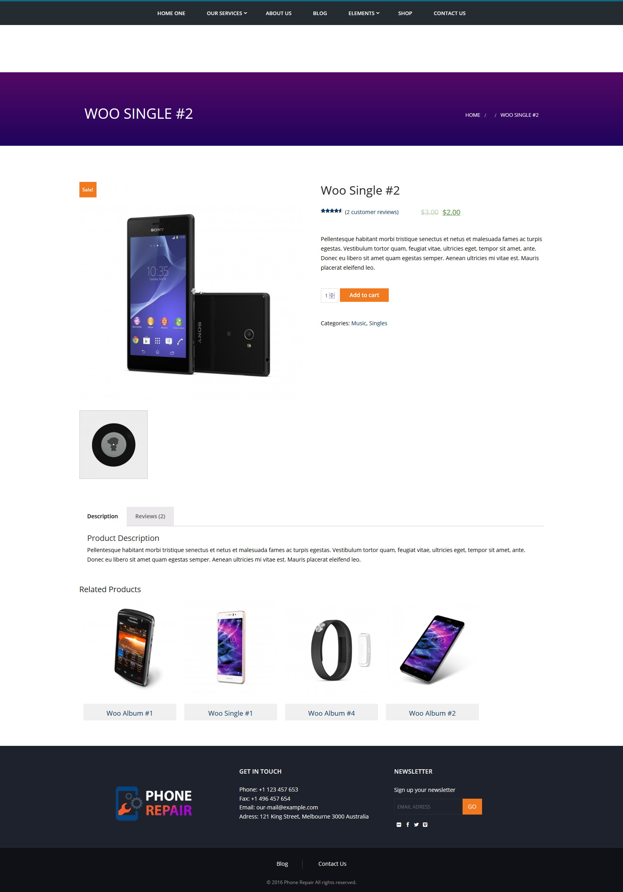Open the Facebook social icon in footer
The image size is (623, 892).
(408, 824)
